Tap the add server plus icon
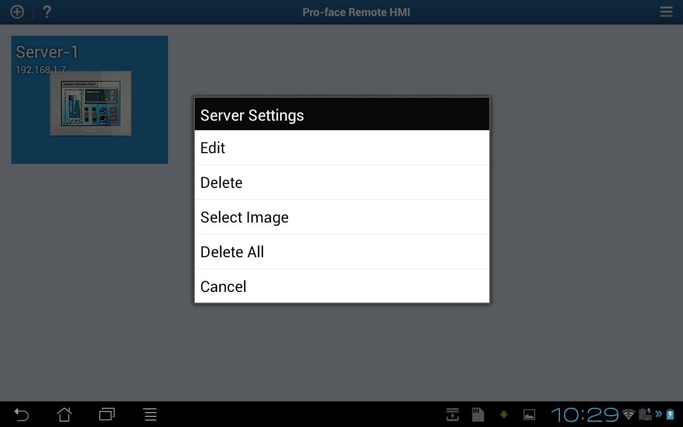 click(17, 12)
